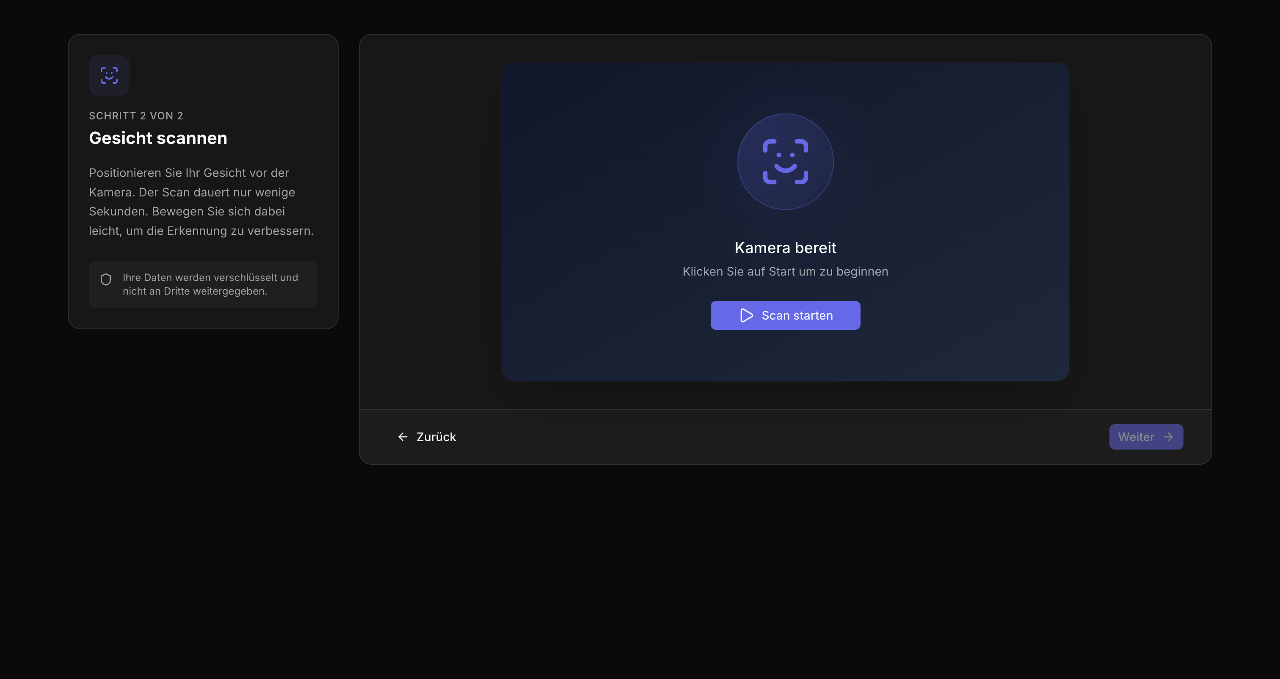
Task: Click the left arrow icon next to Zurück
Action: [x=403, y=437]
